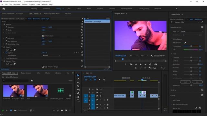Open the Sequence menu
The image size is (207, 116).
tap(17, 5)
